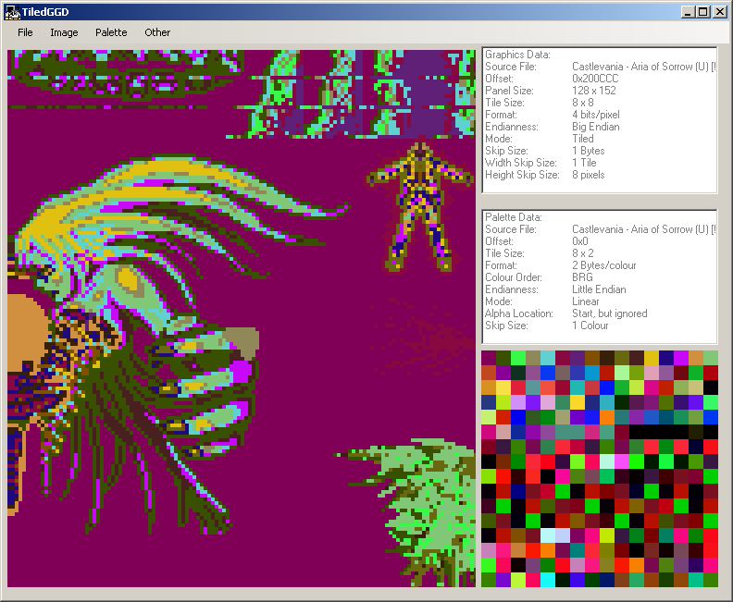Click the 'Height Skip Size:' label
Viewport: 733px width, 602px height.
522,175
